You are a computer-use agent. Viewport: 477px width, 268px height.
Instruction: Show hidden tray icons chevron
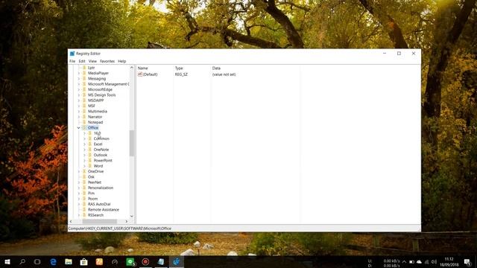tap(404, 262)
